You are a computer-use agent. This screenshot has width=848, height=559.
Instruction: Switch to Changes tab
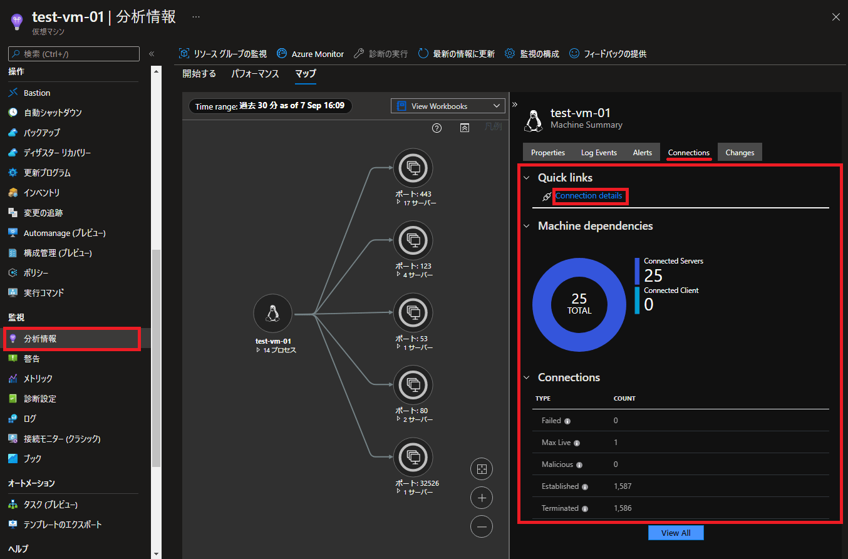[x=740, y=153]
